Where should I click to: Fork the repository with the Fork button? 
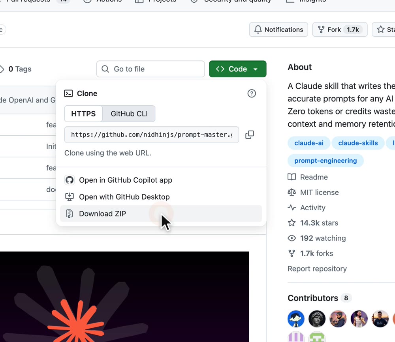coord(340,30)
